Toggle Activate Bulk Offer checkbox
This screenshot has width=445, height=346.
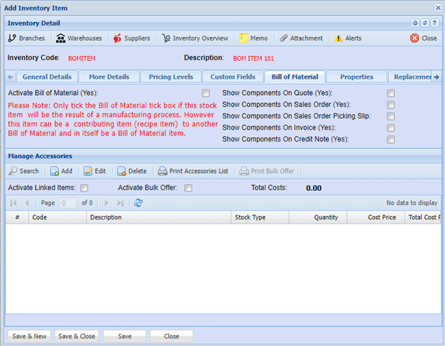[188, 188]
